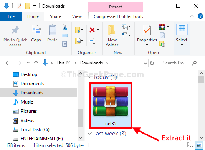Click the Extract contextual tab
205x150 pixels.
point(116,7)
